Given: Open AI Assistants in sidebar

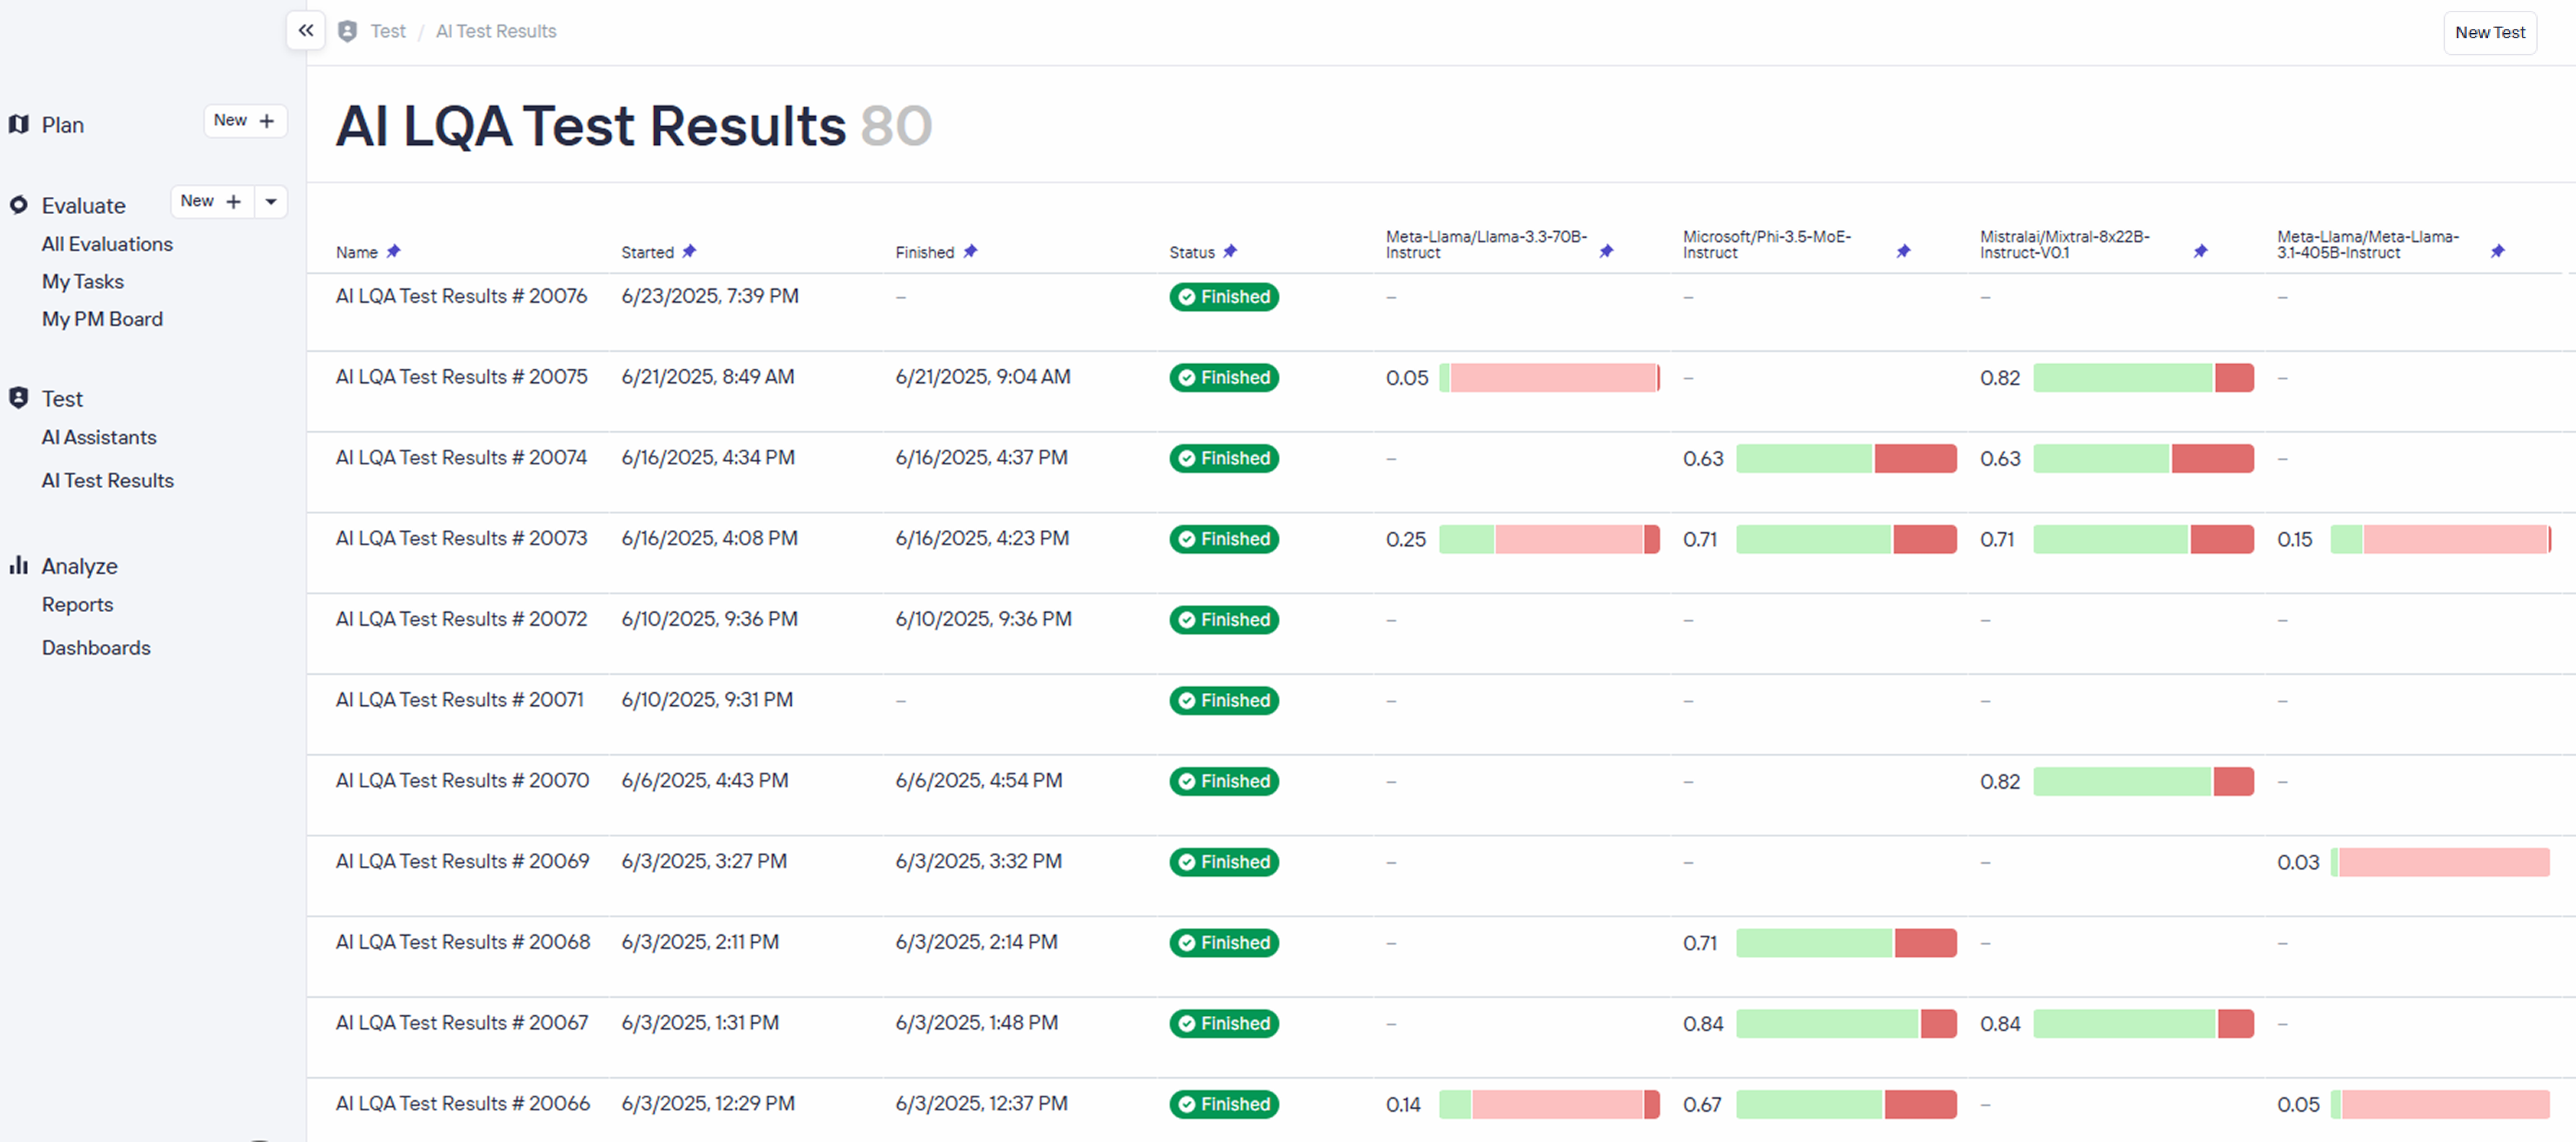Looking at the screenshot, I should pyautogui.click(x=99, y=437).
